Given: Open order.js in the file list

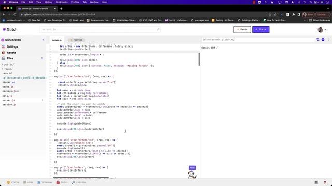Looking at the screenshot, I should pos(8,87).
